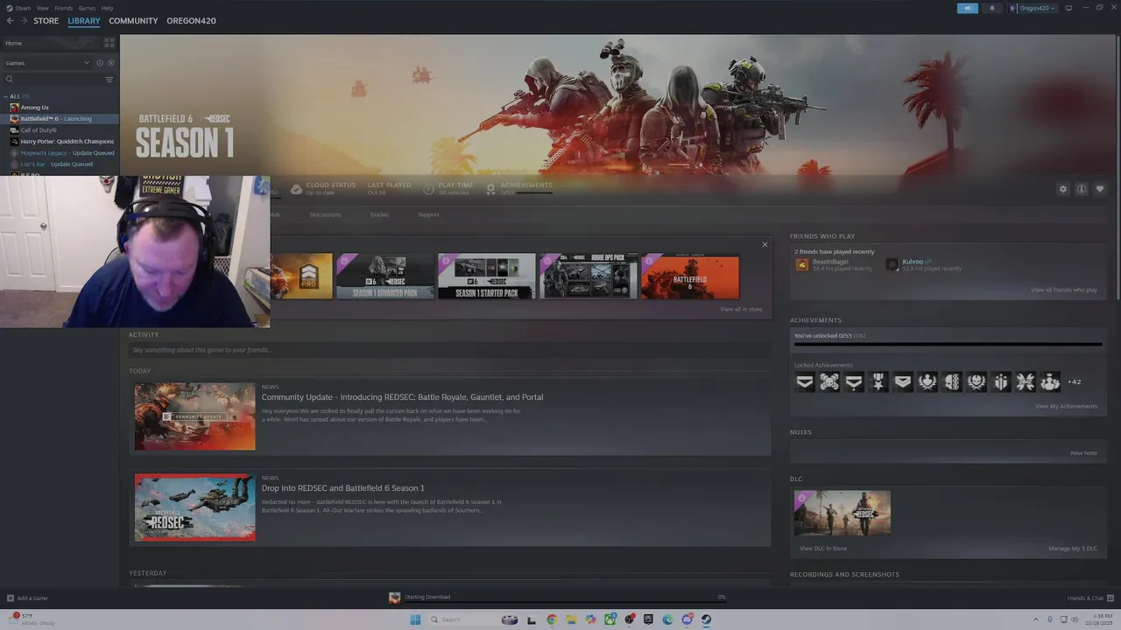Open the View menu

[x=42, y=8]
